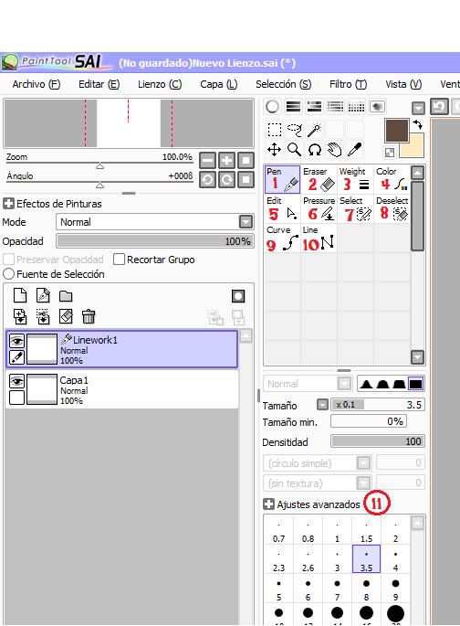The image size is (460, 626).
Task: Choose the rotate view tool
Action: tap(315, 150)
